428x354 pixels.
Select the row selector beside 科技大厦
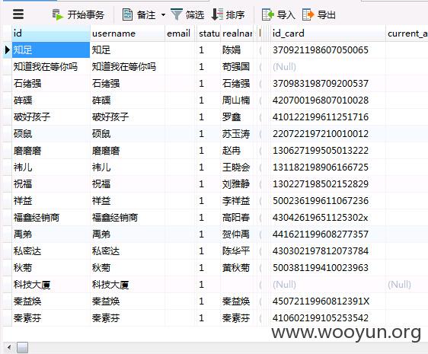tap(6, 285)
